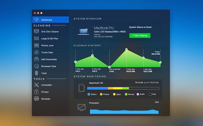The height and width of the screenshot is (126, 203).
Task: Open the One Click Cleaner monitor icon
Action: [x=37, y=32]
